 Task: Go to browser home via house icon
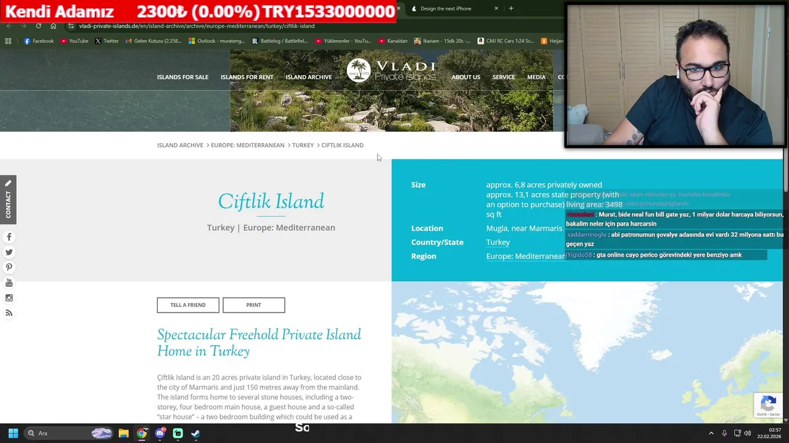53,26
